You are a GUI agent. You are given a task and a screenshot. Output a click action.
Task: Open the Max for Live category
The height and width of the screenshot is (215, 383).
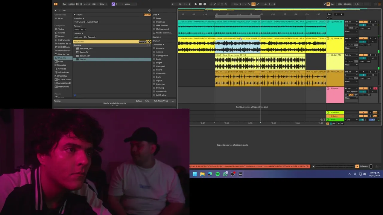pyautogui.click(x=63, y=54)
